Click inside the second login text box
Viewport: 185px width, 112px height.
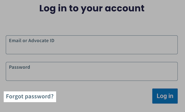[92, 71]
